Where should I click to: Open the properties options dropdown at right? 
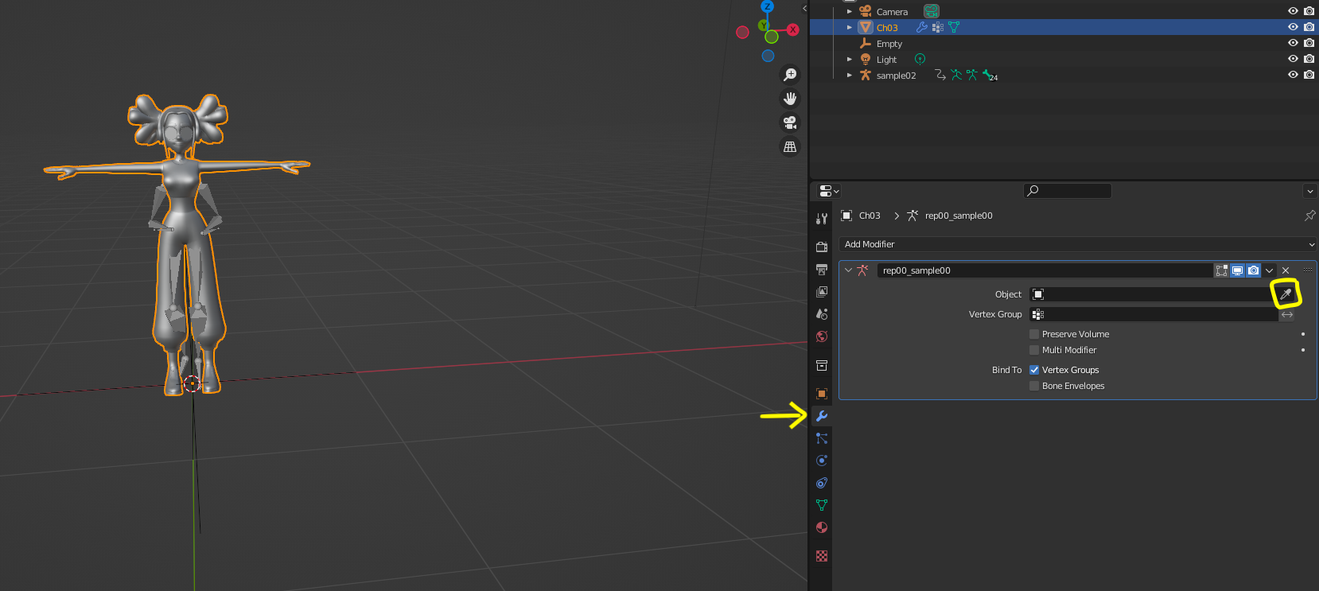pos(1310,191)
